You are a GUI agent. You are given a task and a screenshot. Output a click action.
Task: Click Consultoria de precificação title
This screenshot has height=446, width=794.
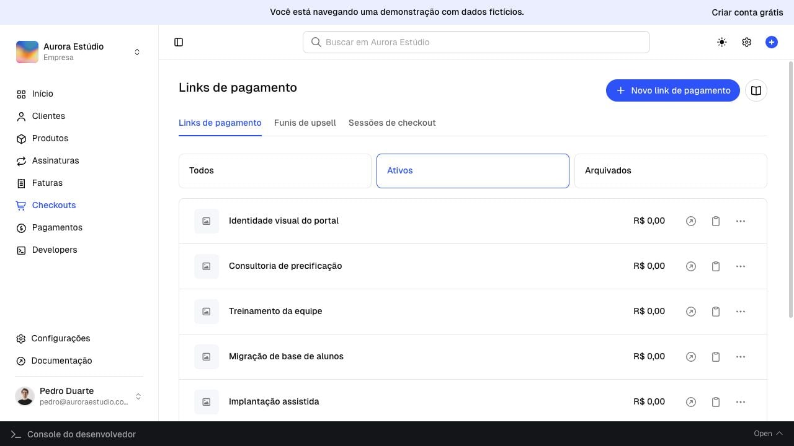pyautogui.click(x=285, y=266)
